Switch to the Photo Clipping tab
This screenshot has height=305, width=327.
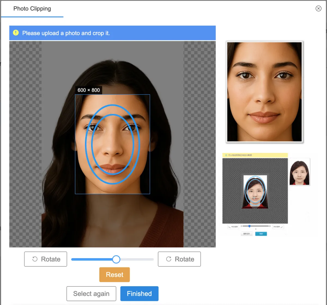[x=32, y=9]
